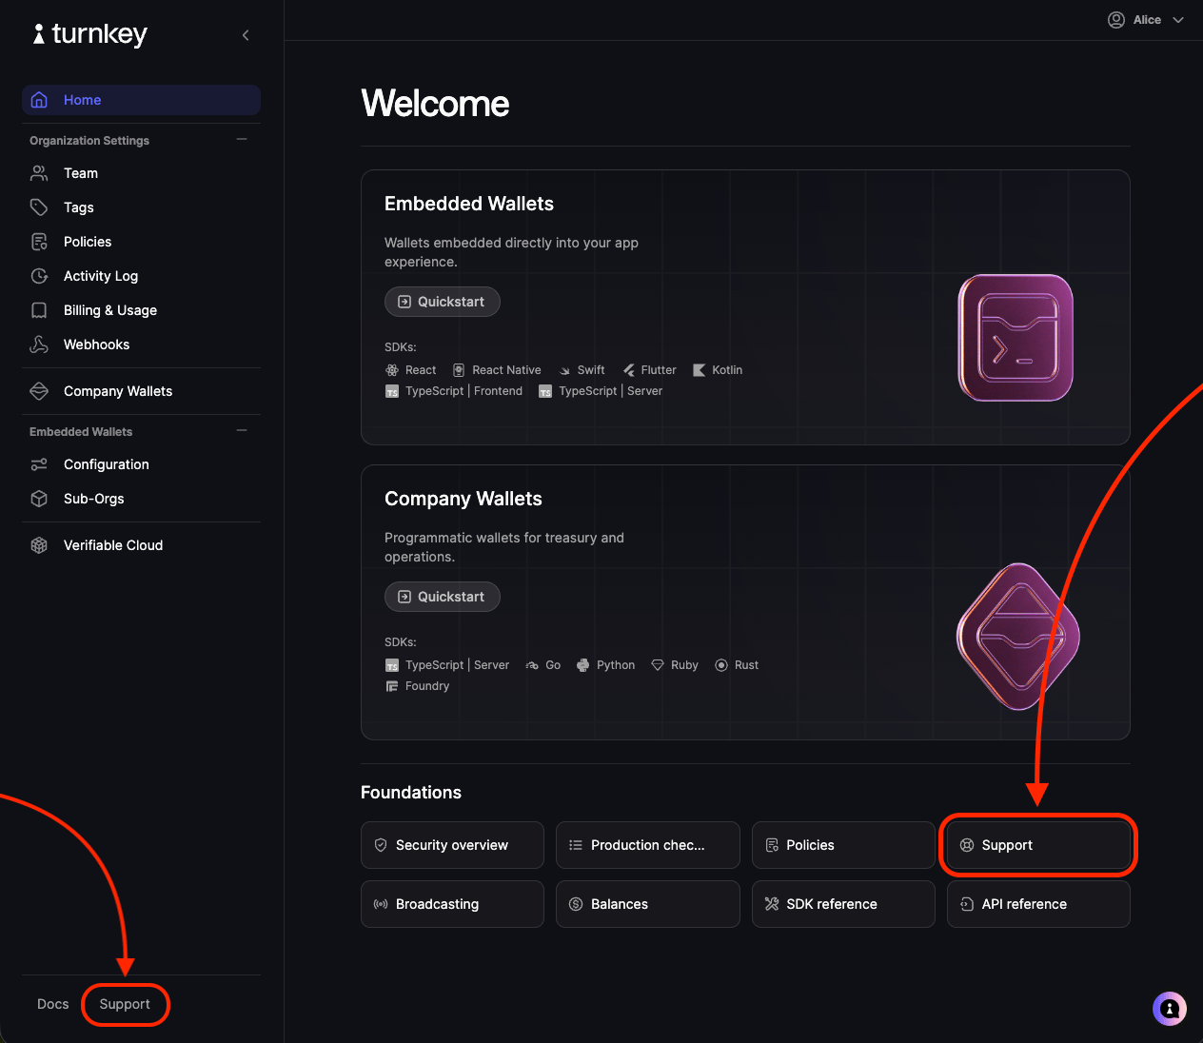The height and width of the screenshot is (1043, 1203).
Task: Click the Company Wallets diamond sidebar icon
Action: tap(39, 391)
